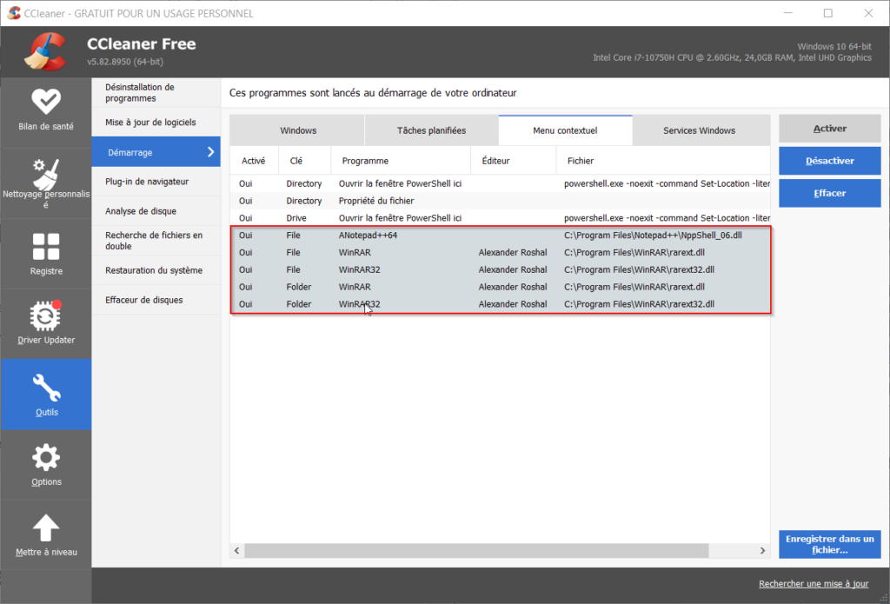This screenshot has height=604, width=890.
Task: Switch to Tâches planifiées tab
Action: (x=431, y=130)
